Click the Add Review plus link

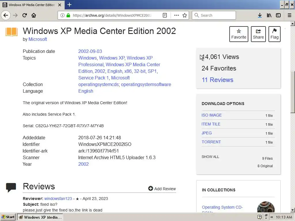(162, 189)
